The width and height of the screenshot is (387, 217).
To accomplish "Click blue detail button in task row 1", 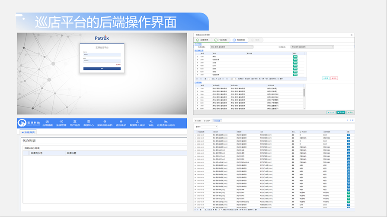I will coord(349,135).
